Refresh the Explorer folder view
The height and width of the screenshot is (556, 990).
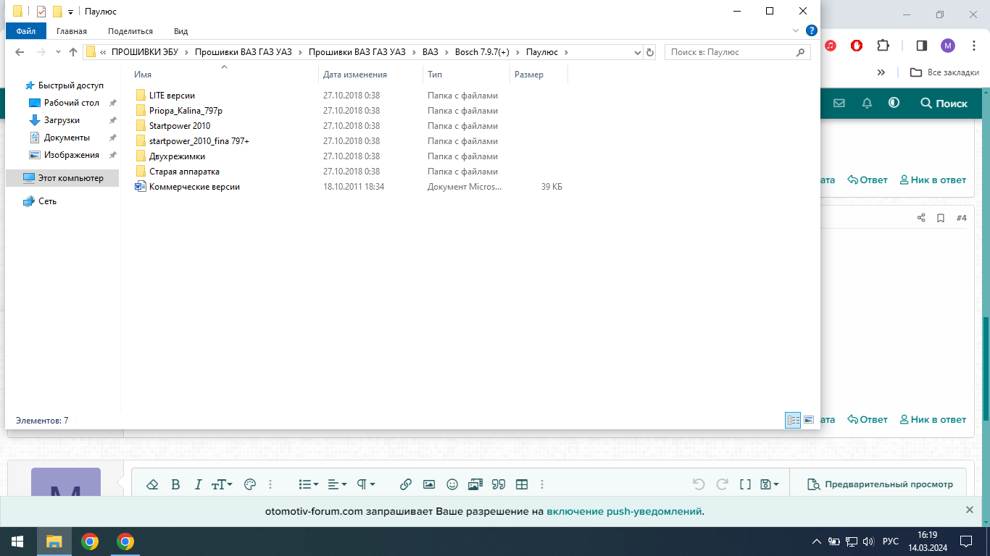click(650, 52)
